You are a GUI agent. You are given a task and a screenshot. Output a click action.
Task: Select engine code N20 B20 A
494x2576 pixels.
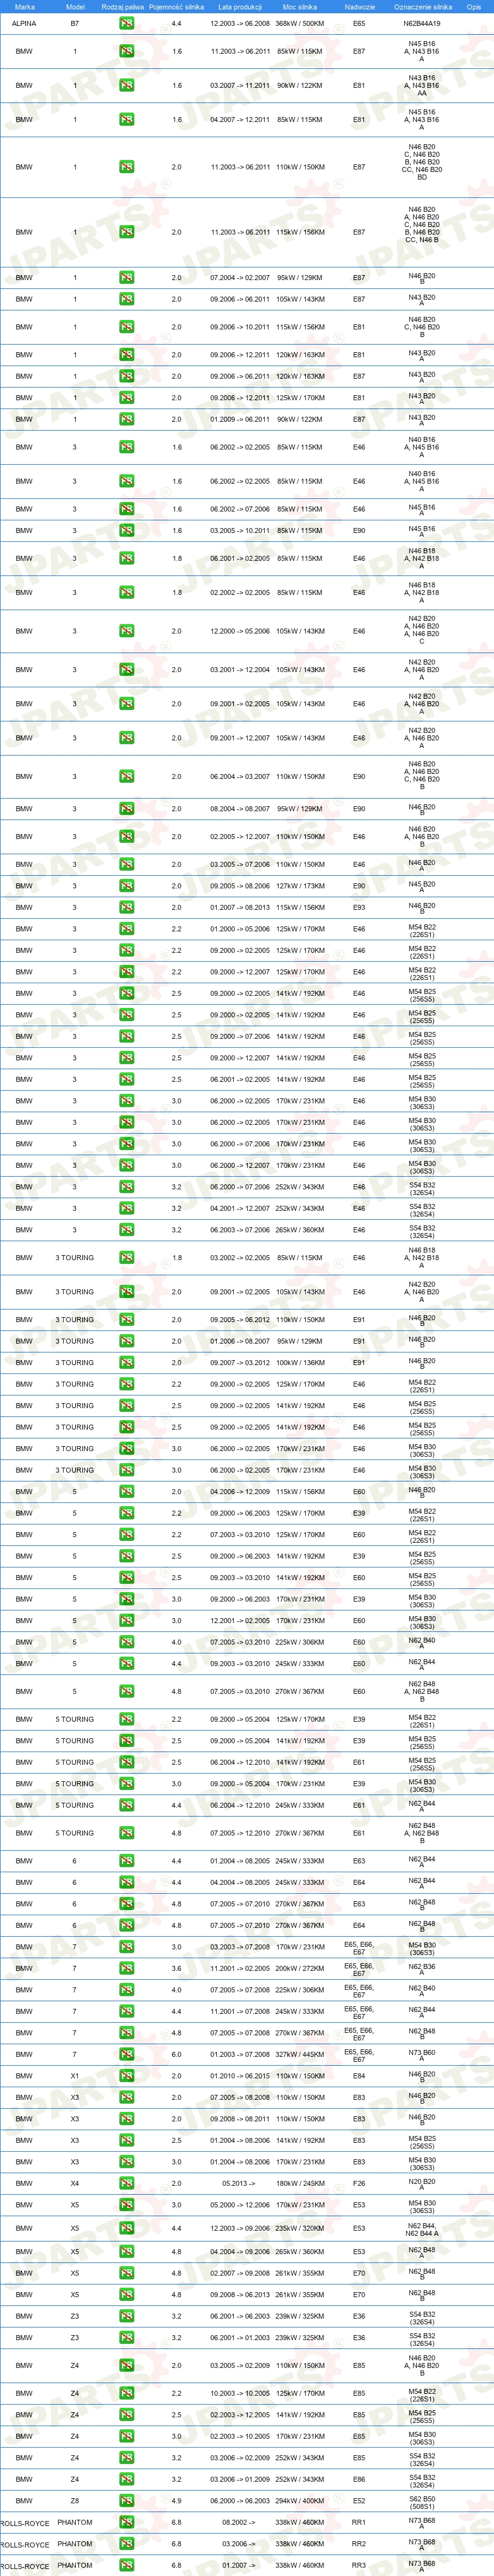pos(422,2184)
